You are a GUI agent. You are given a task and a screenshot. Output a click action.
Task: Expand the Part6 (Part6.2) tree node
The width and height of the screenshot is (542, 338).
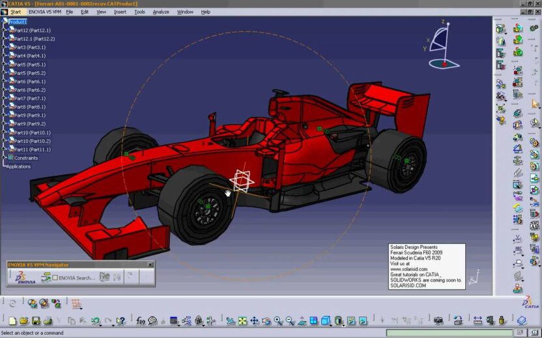pyautogui.click(x=5, y=90)
